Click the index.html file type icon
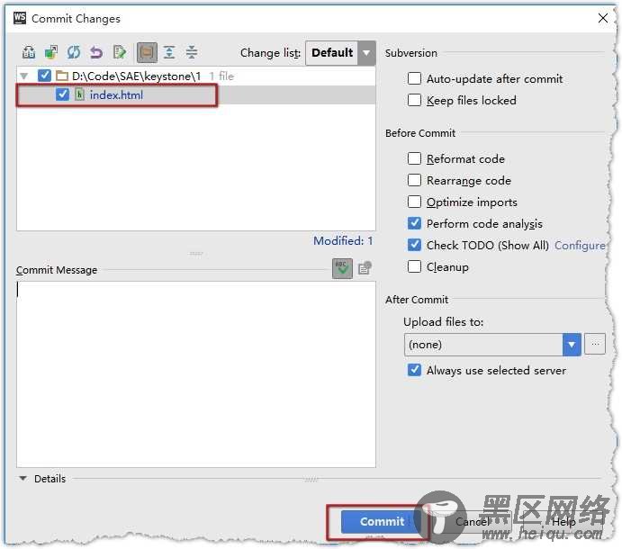The width and height of the screenshot is (622, 549). 79,94
